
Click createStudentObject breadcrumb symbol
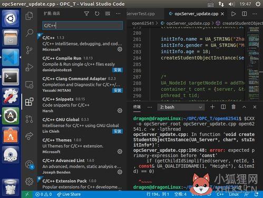point(239,23)
